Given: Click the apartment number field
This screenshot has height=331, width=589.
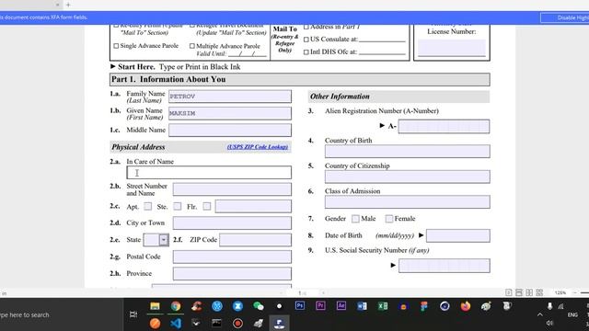Looking at the screenshot, I should point(253,206).
